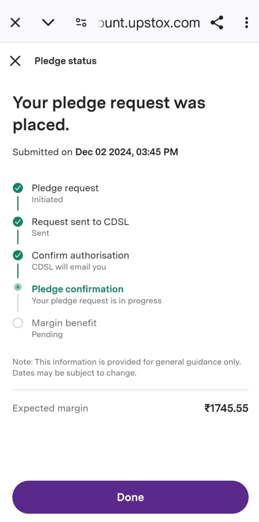The width and height of the screenshot is (259, 522).
Task: Tap the share icon in the browser bar
Action: click(x=217, y=23)
